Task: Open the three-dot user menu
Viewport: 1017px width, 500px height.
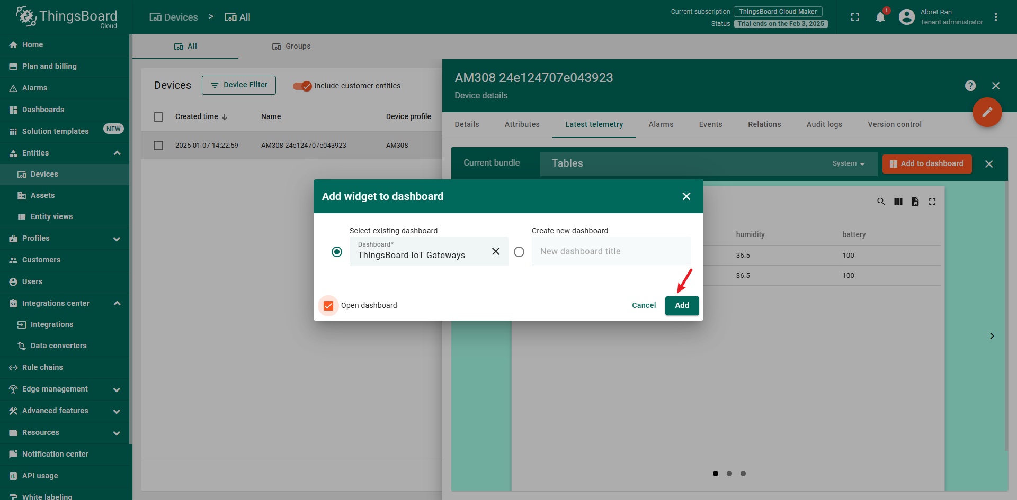Action: coord(996,17)
